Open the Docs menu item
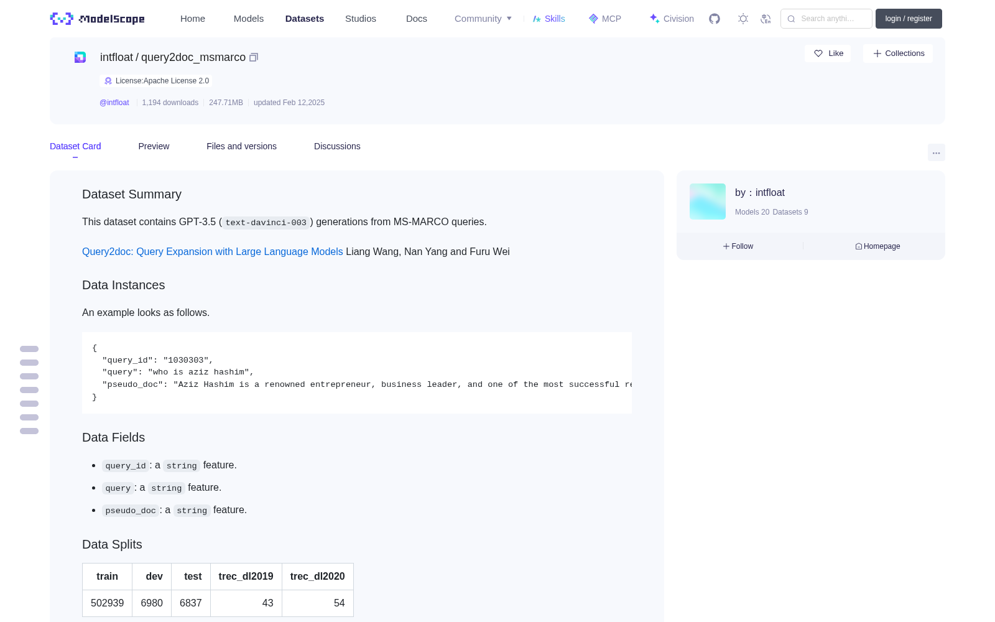 click(x=417, y=19)
